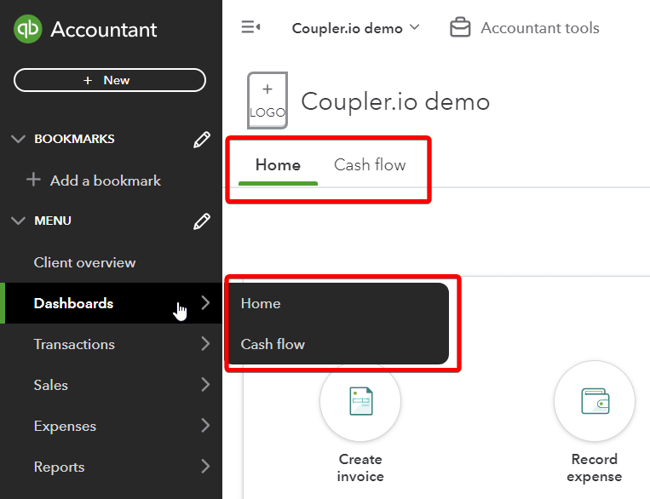The image size is (650, 499).
Task: Open Expenses in the sidebar
Action: click(x=65, y=426)
